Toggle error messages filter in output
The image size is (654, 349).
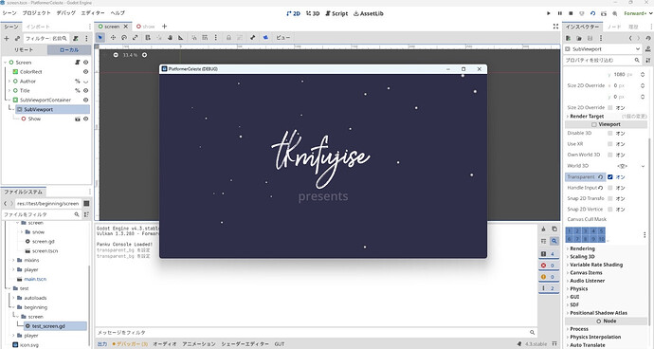549,266
